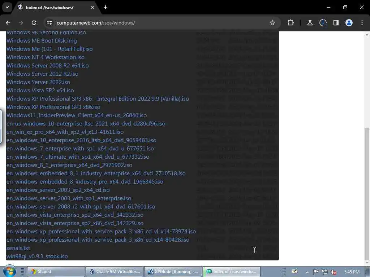Click the extension icon beside the flask
Screen dimensions: 370x277
pyautogui.click(x=323, y=23)
